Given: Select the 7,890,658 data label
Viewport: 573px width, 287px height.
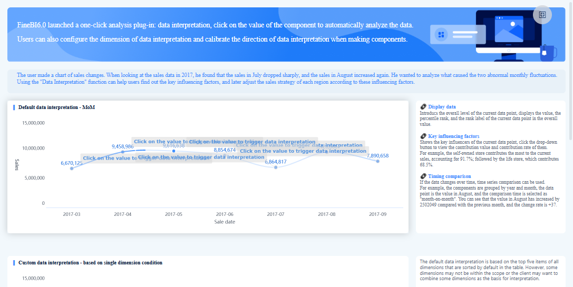Looking at the screenshot, I should 378,155.
